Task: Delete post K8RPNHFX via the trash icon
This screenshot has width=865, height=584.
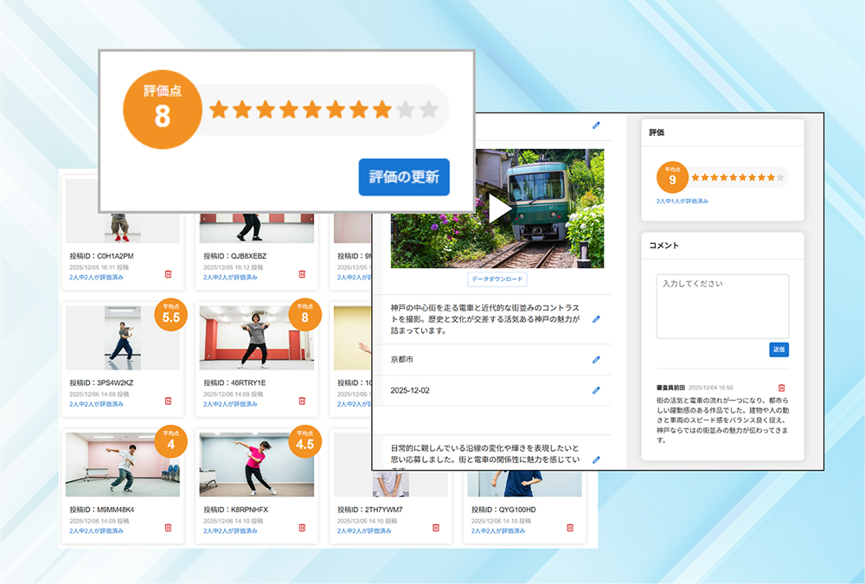Action: click(302, 527)
